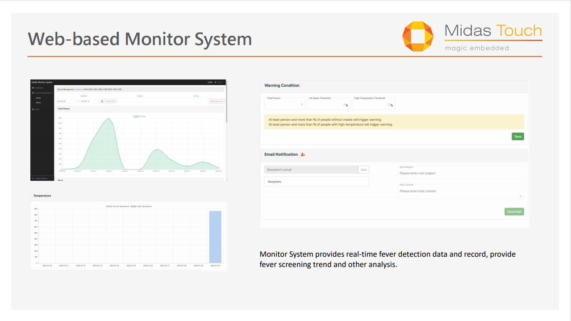Toggle Normal Temperature legend swatch
The width and height of the screenshot is (571, 321).
(x=109, y=206)
